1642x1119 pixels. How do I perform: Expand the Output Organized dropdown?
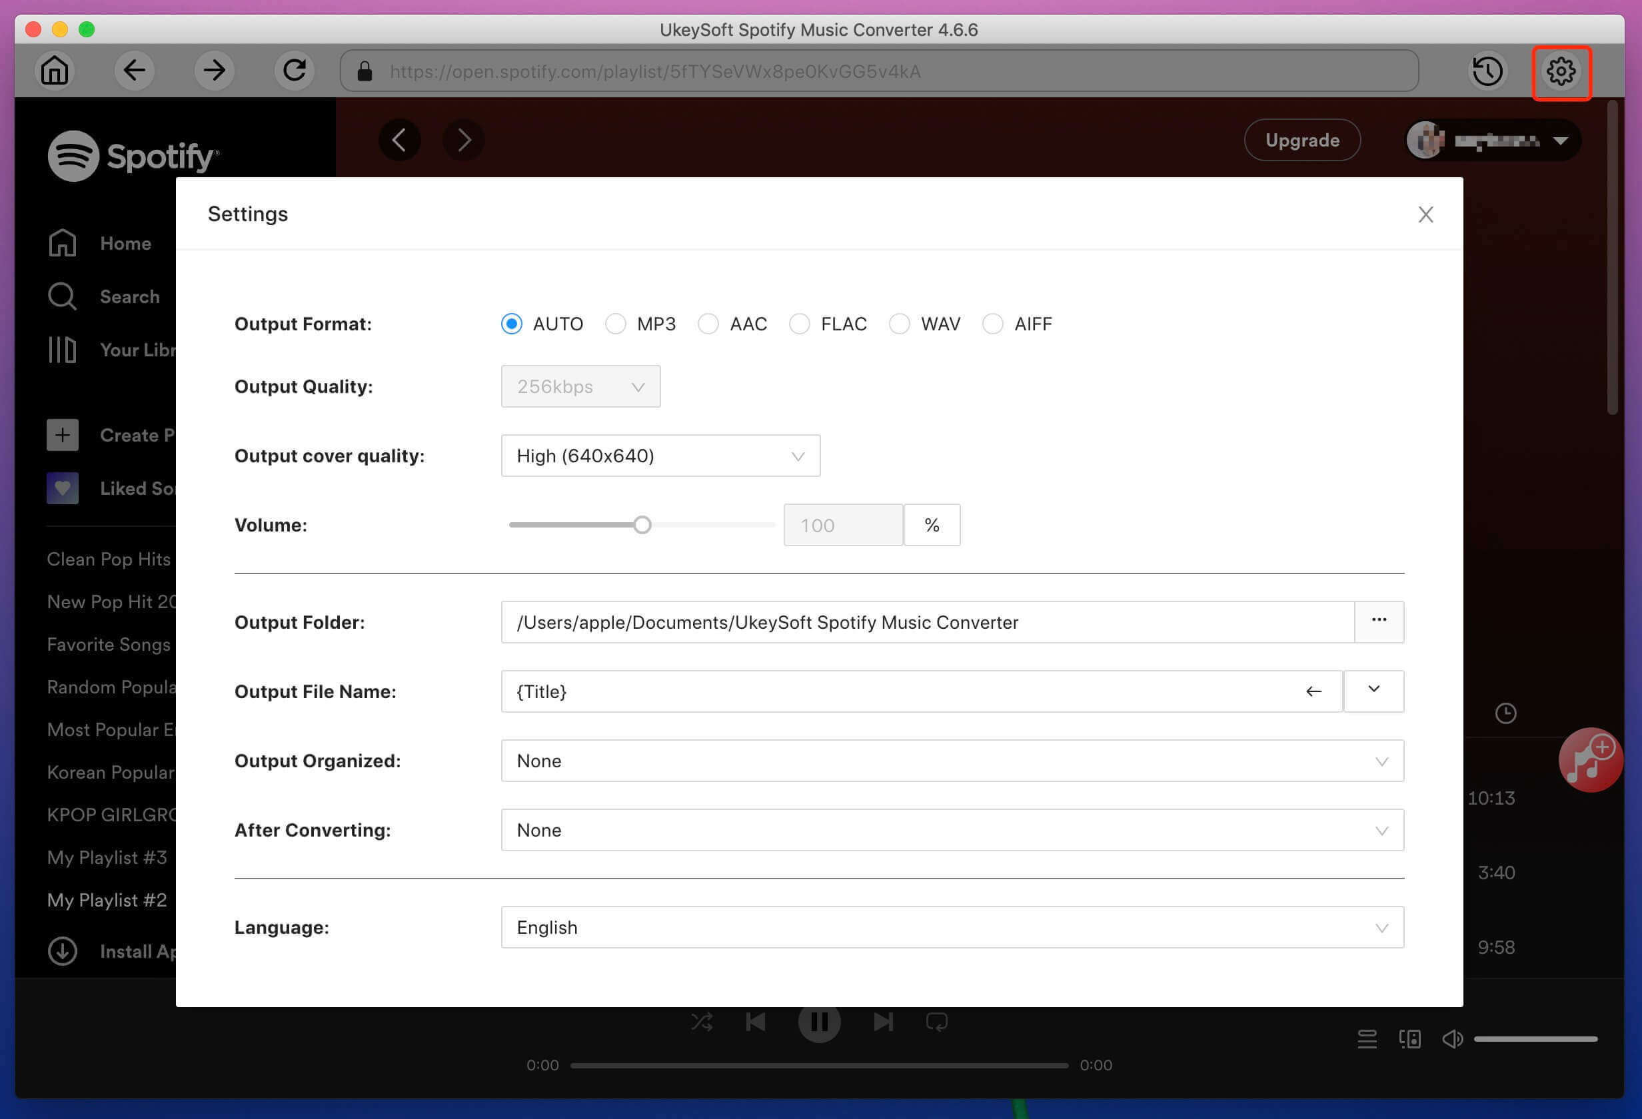[x=1381, y=761]
